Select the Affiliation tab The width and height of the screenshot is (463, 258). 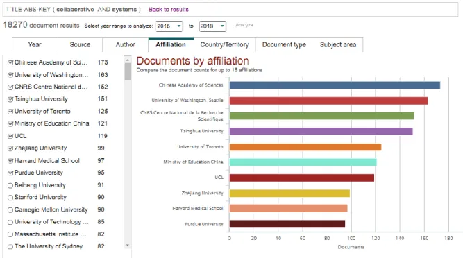pyautogui.click(x=171, y=45)
